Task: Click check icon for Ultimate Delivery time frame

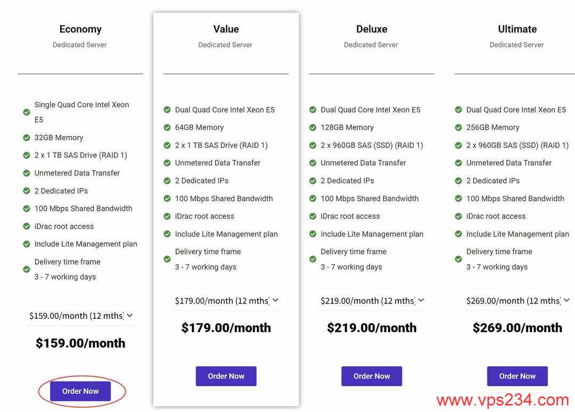Action: (x=458, y=259)
